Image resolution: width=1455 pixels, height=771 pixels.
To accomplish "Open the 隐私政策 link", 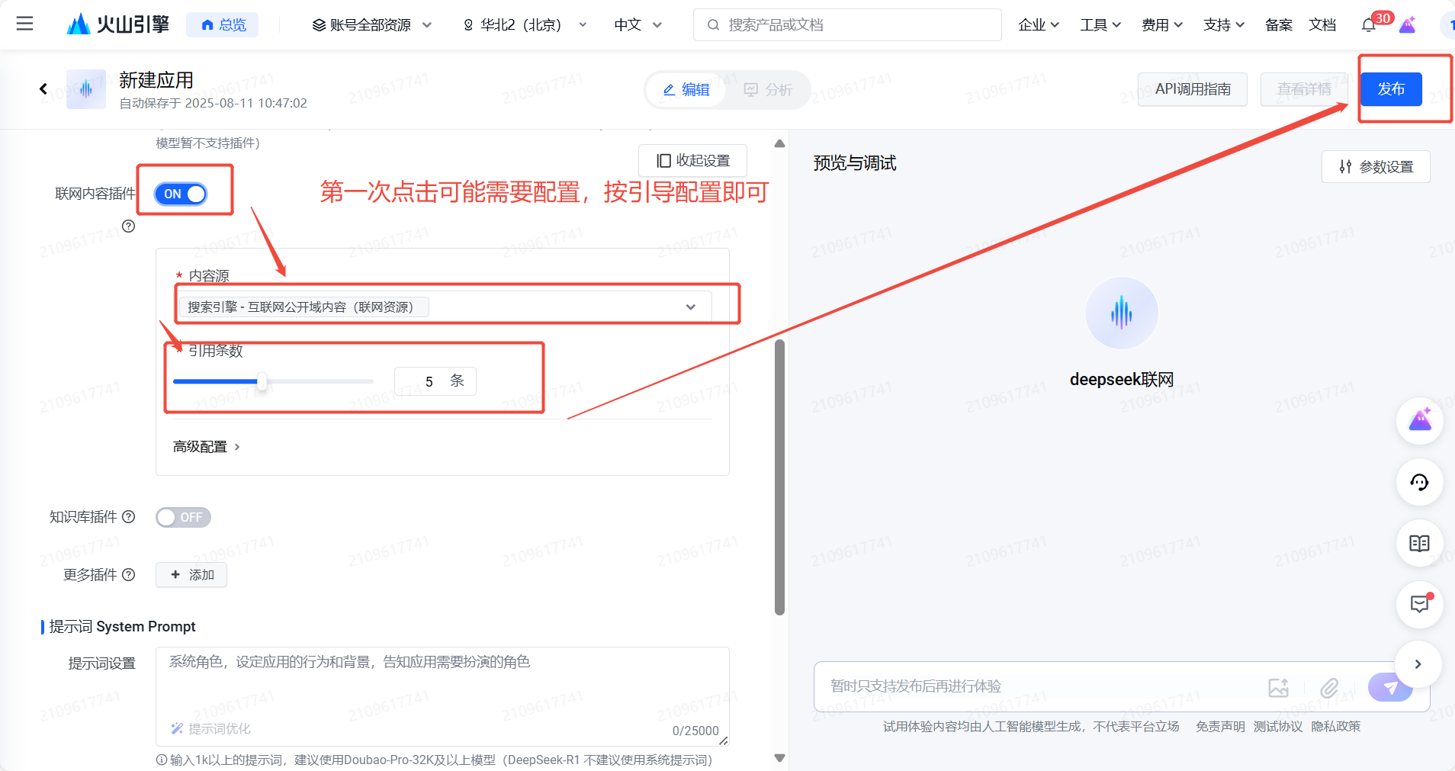I will click(1336, 727).
